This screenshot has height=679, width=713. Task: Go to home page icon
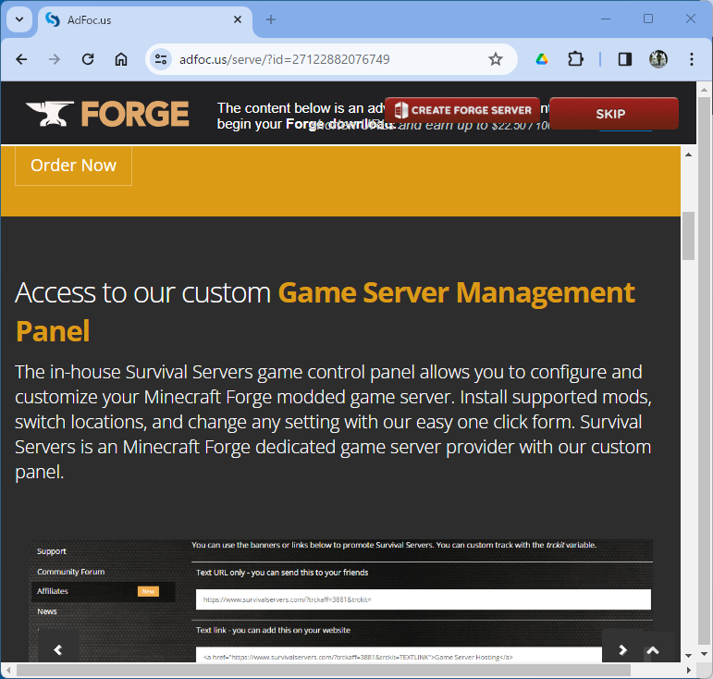click(121, 59)
